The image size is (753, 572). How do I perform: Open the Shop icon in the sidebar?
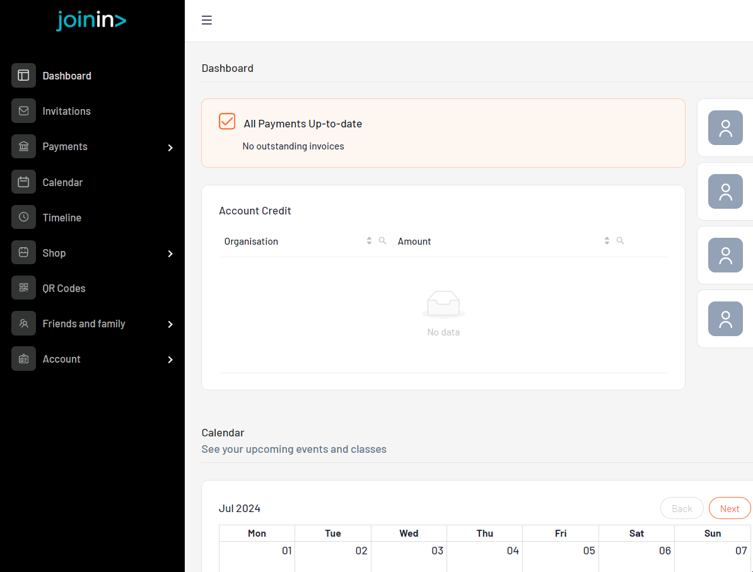(x=23, y=252)
